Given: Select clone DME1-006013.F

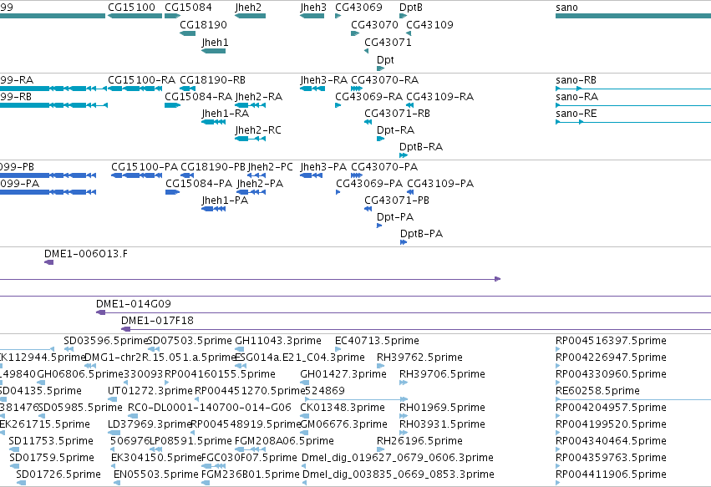Looking at the screenshot, I should click(86, 254).
